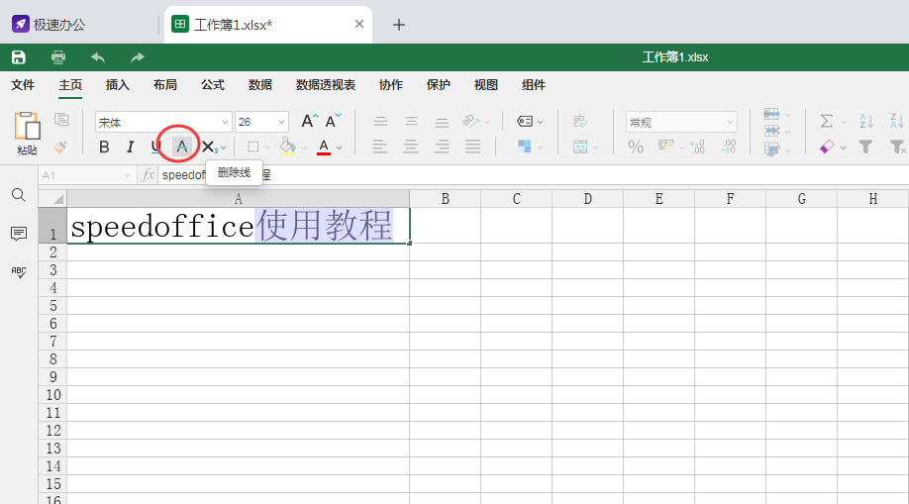Open the 宋体 font name dropdown
The image size is (909, 504).
pos(225,123)
